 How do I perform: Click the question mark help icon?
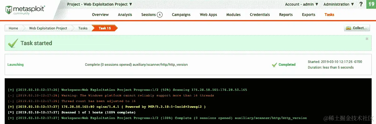coord(361,4)
